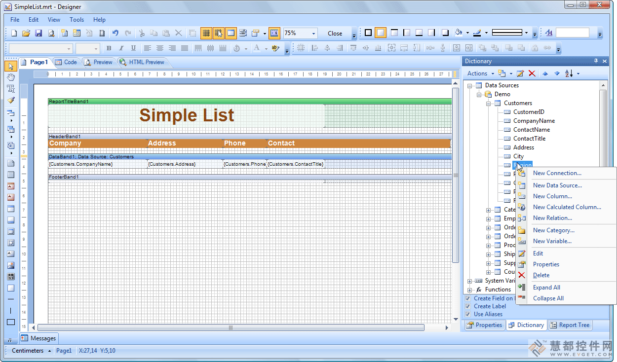Screen dimensions: 617x362
Task: Click the red Delete icon in Dictionary toolbar
Action: coord(532,73)
